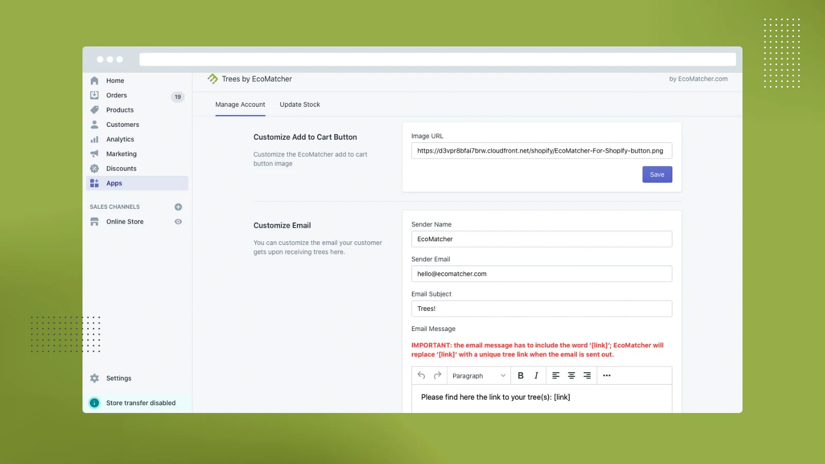Align email text left
825x464 pixels.
(x=556, y=375)
